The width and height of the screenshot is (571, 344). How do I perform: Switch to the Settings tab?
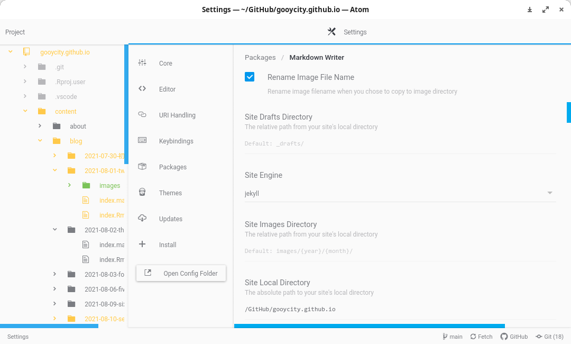click(347, 32)
